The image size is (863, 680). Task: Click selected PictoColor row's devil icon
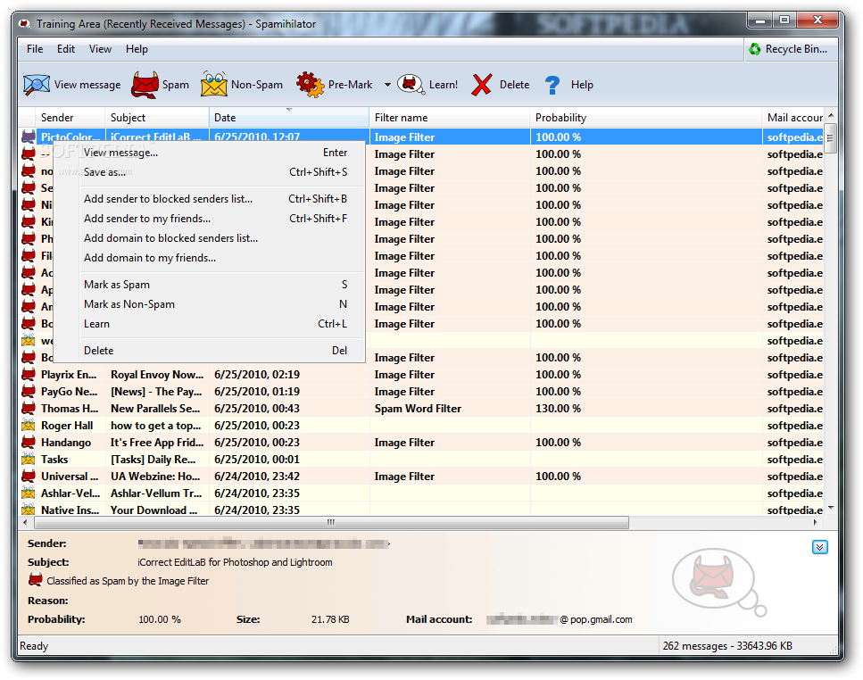coord(28,137)
